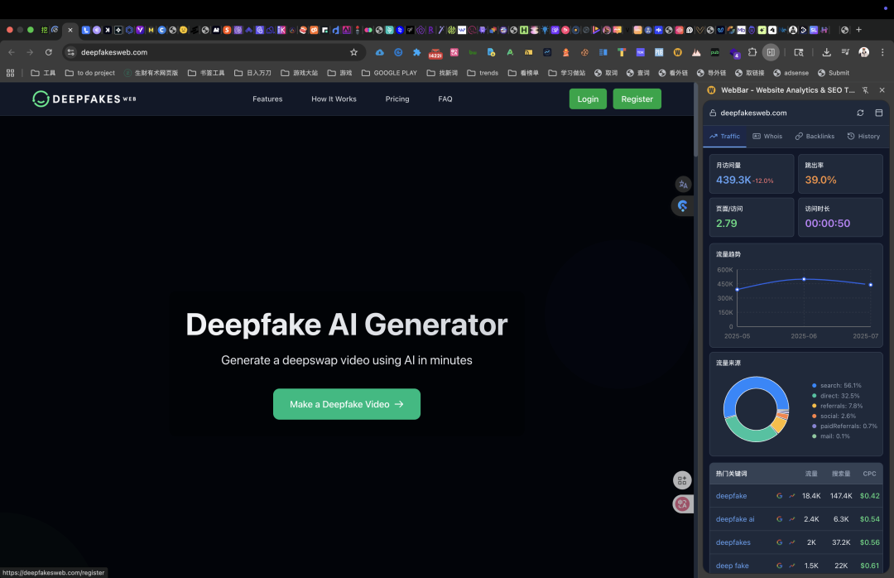Click the red 14221 extension icon
Viewport: 894px width, 578px height.
click(435, 53)
